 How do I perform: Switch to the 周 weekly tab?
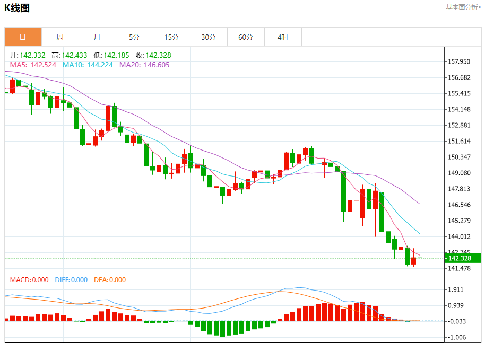point(60,37)
